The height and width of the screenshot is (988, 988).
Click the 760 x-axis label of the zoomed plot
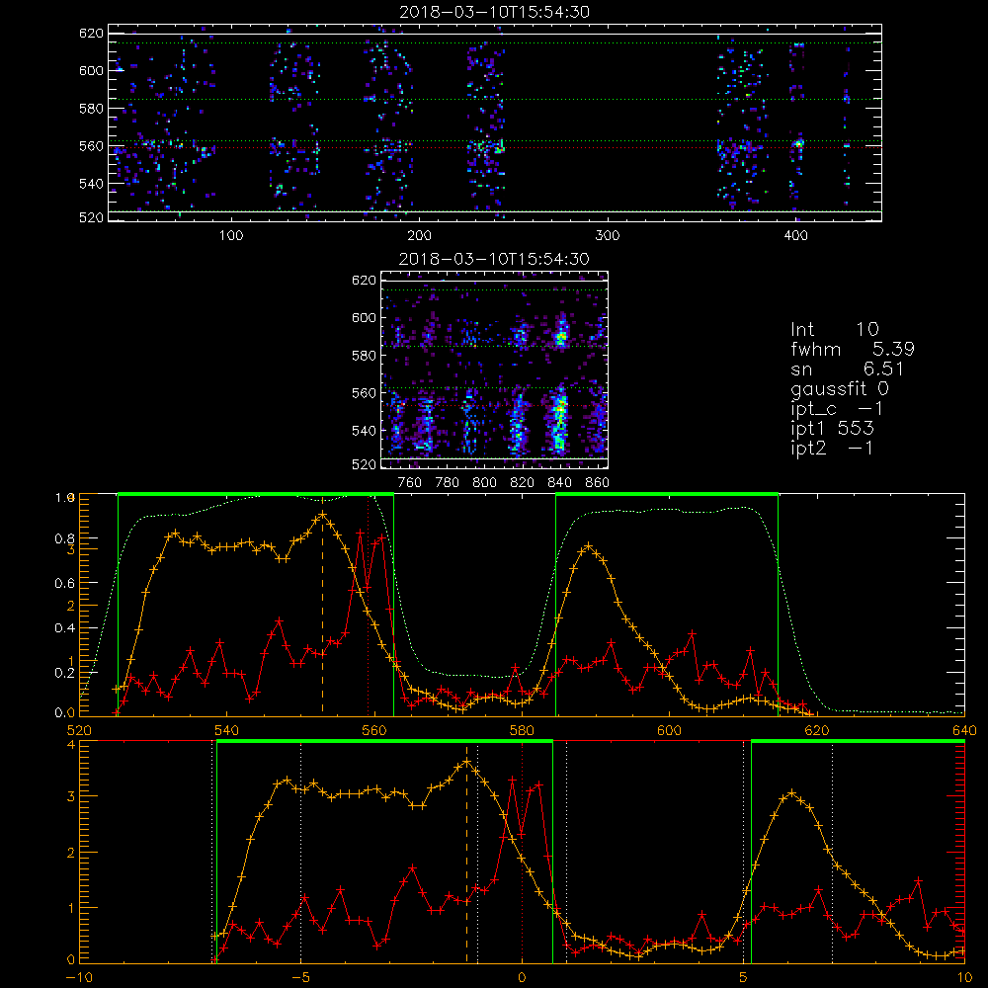[410, 483]
